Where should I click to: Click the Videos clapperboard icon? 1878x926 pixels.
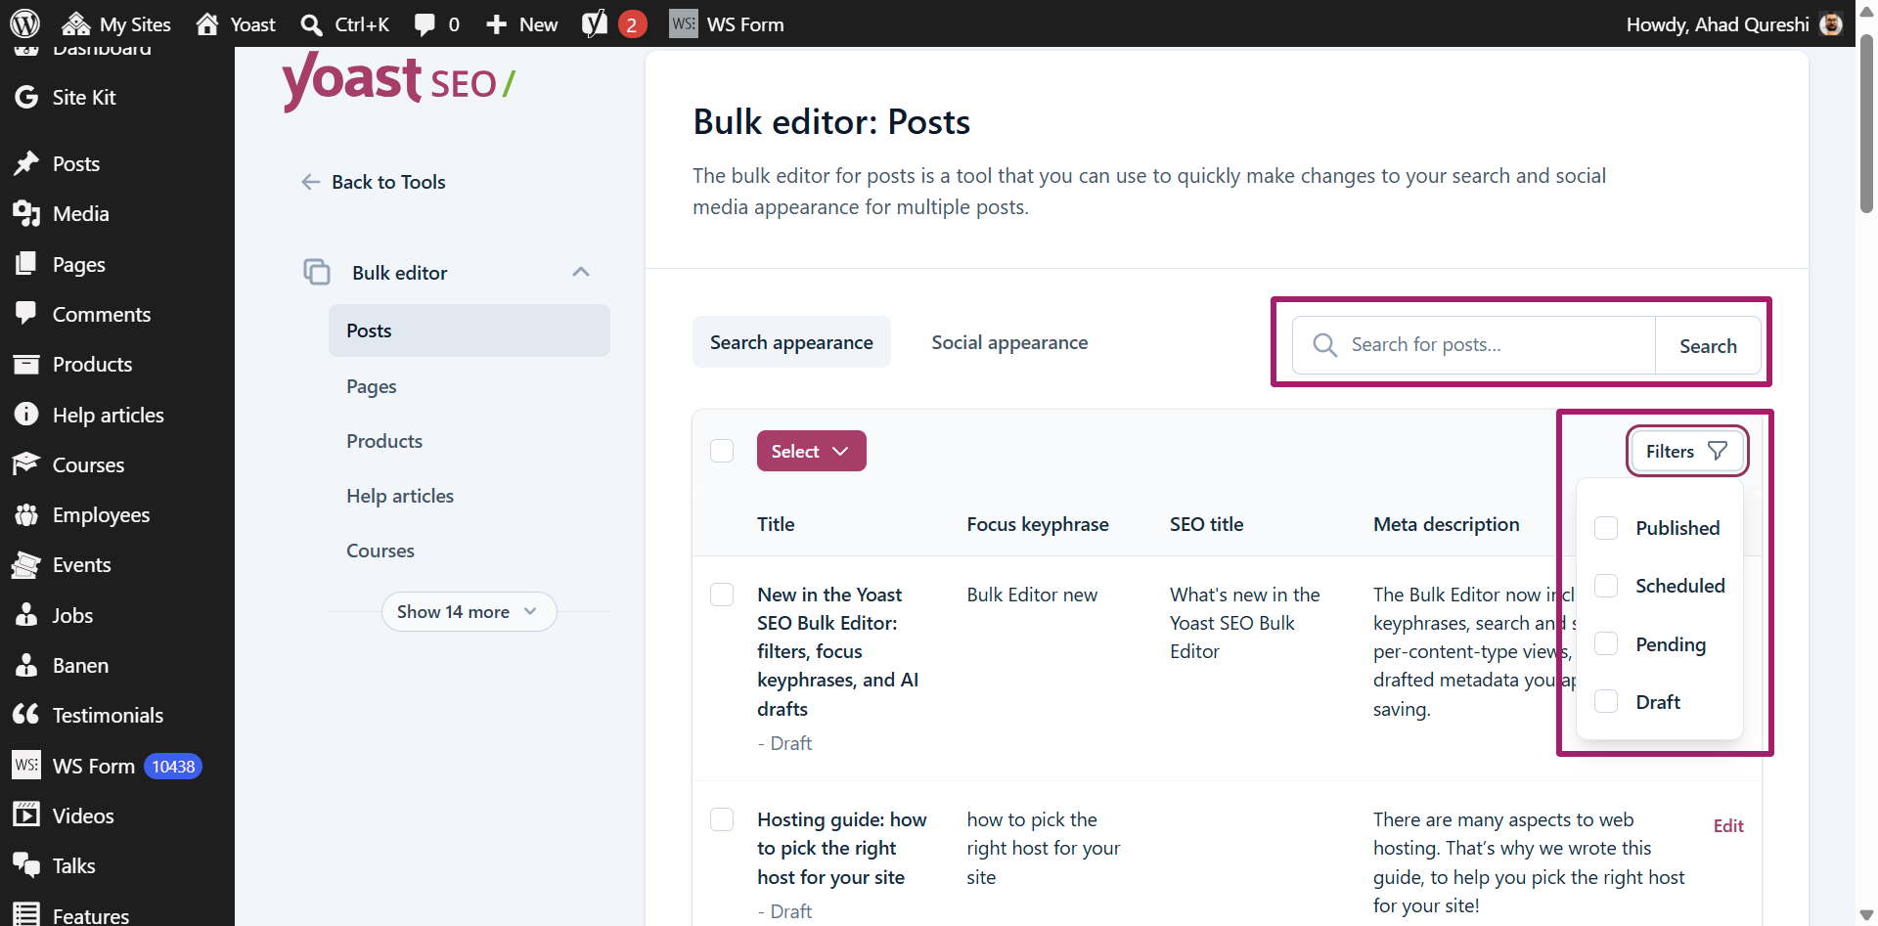[x=26, y=816]
